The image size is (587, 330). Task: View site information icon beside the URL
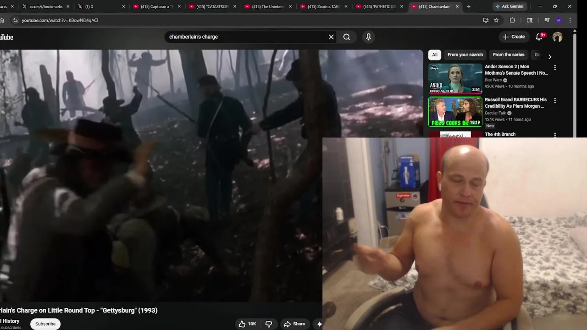click(15, 20)
